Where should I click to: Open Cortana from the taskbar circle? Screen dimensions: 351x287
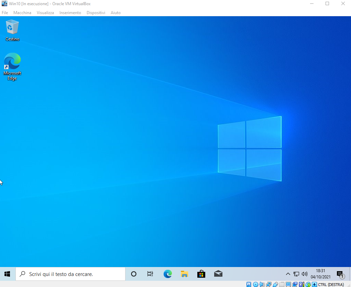(x=134, y=274)
